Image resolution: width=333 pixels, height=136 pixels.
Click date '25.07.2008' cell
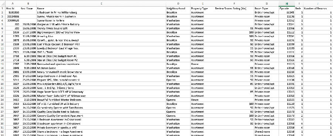coord(28,32)
